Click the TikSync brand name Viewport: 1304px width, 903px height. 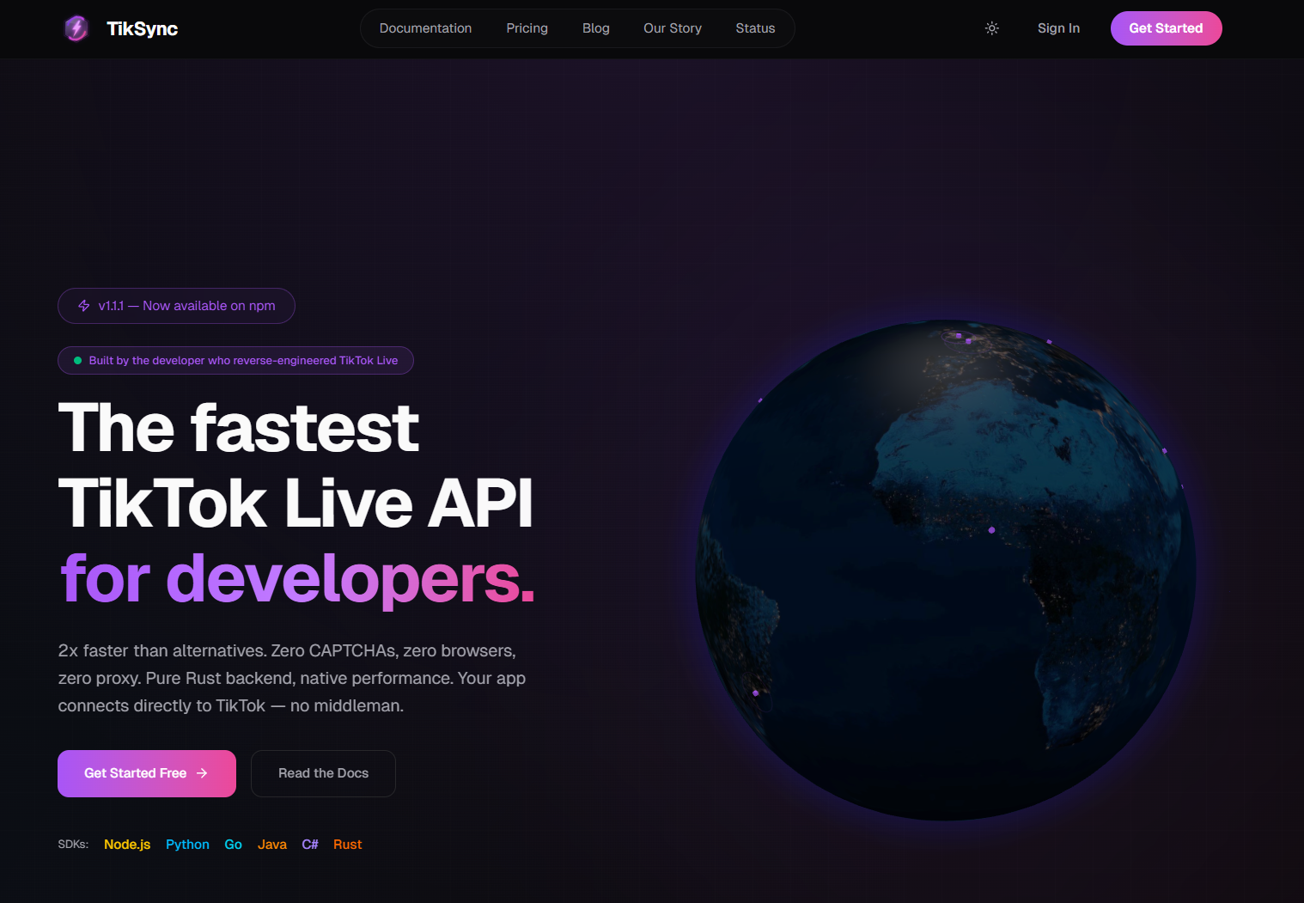(142, 28)
